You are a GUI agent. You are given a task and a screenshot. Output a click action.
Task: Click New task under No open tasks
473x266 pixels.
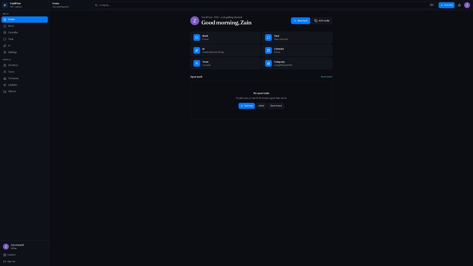(246, 106)
